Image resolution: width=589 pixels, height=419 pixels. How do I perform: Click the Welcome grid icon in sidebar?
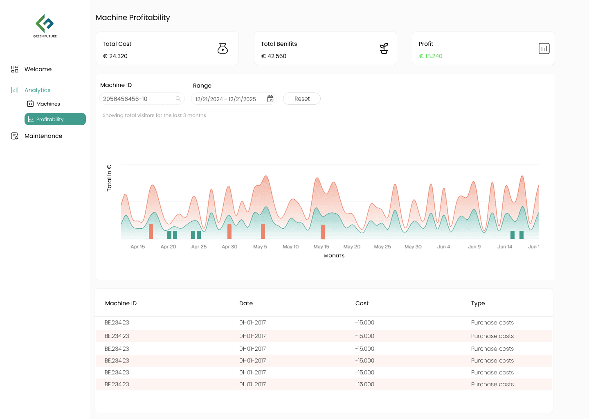15,69
